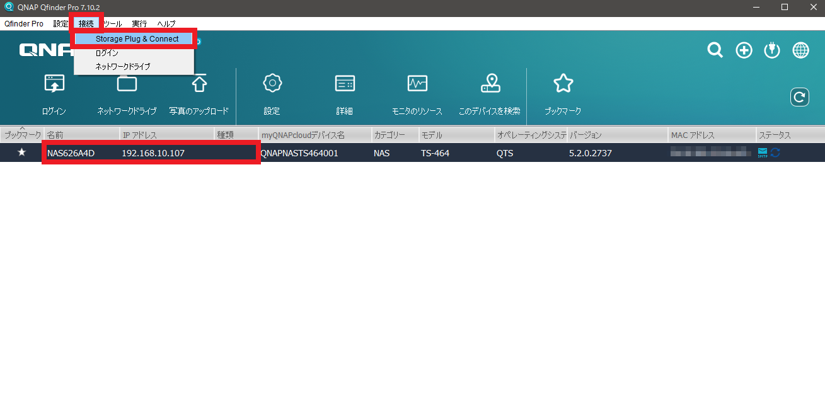Image resolution: width=825 pixels, height=402 pixels.
Task: Sort by the 名前 column header
Action: [x=82, y=135]
